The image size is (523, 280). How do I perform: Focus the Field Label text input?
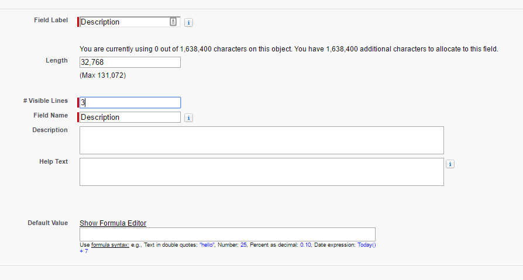123,22
